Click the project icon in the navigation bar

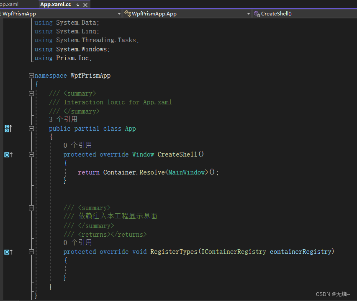3,13
